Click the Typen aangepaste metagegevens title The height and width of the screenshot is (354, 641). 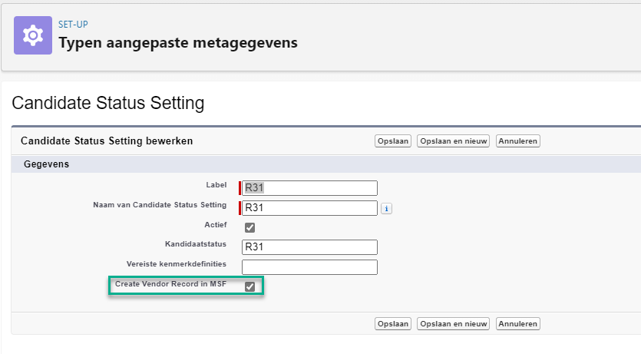click(x=178, y=42)
